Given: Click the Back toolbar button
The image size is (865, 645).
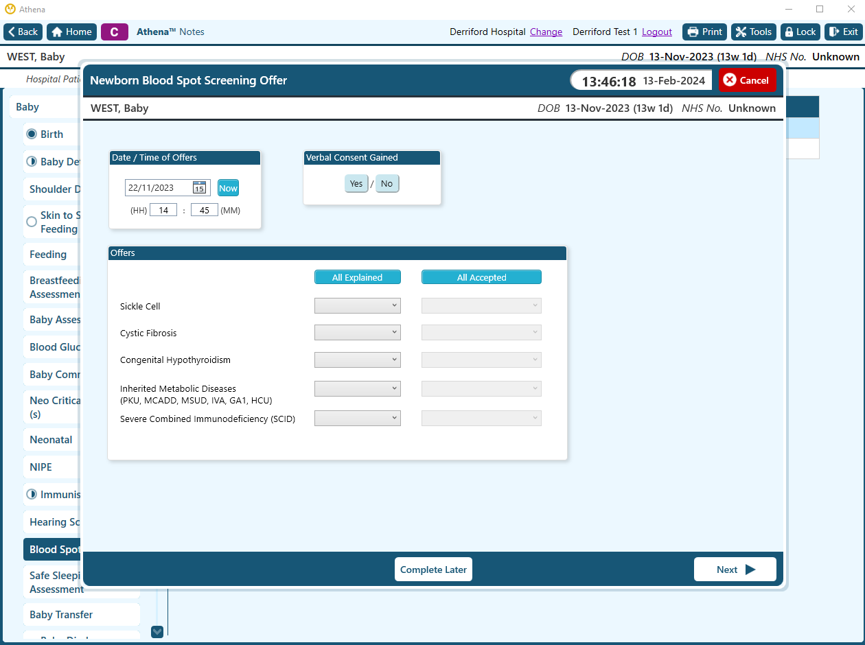Looking at the screenshot, I should pyautogui.click(x=23, y=32).
